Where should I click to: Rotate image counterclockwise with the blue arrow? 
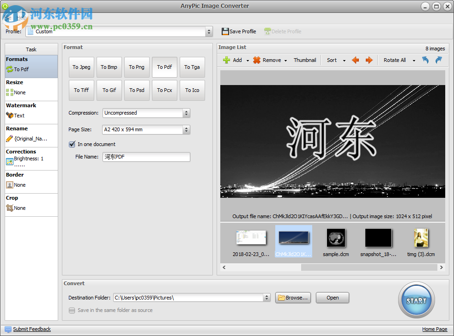pyautogui.click(x=425, y=60)
